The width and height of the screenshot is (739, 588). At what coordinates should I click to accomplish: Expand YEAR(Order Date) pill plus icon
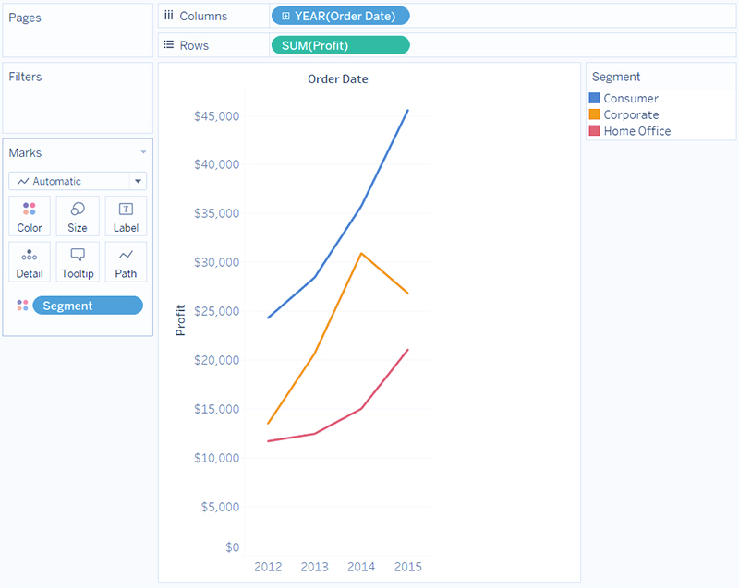[x=285, y=16]
